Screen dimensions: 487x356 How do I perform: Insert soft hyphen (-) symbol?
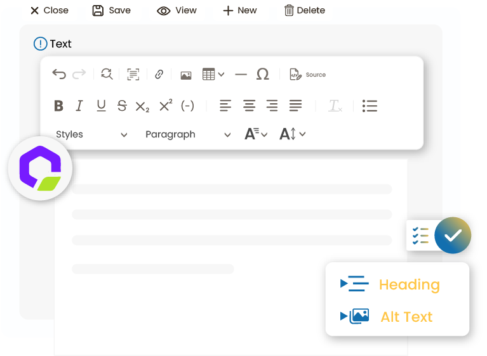tap(187, 106)
